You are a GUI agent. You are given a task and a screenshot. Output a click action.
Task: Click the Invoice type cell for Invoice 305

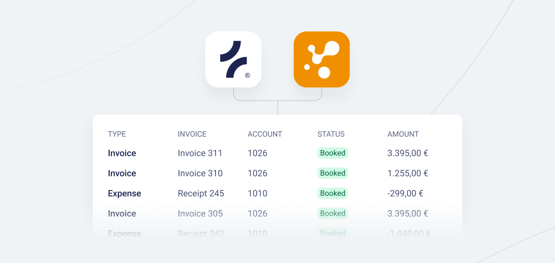click(x=122, y=214)
